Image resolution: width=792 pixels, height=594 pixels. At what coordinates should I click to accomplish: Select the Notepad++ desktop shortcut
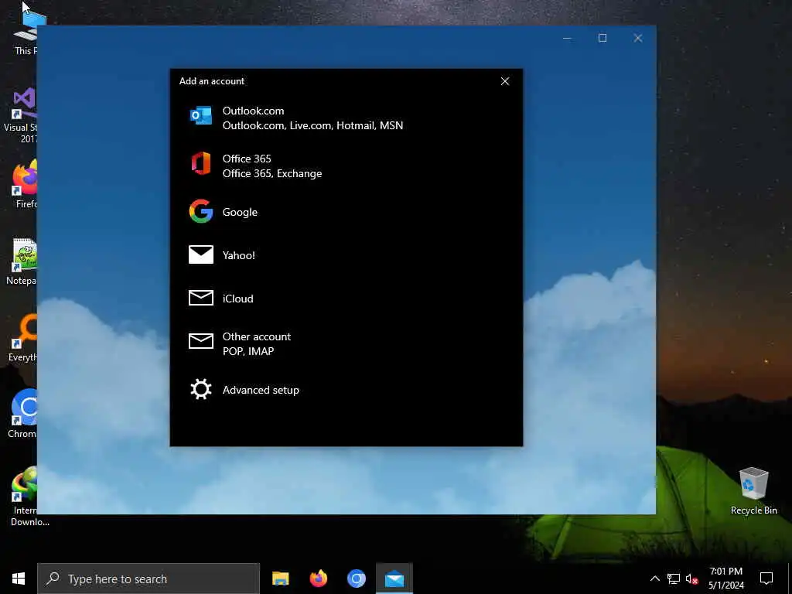coord(22,261)
